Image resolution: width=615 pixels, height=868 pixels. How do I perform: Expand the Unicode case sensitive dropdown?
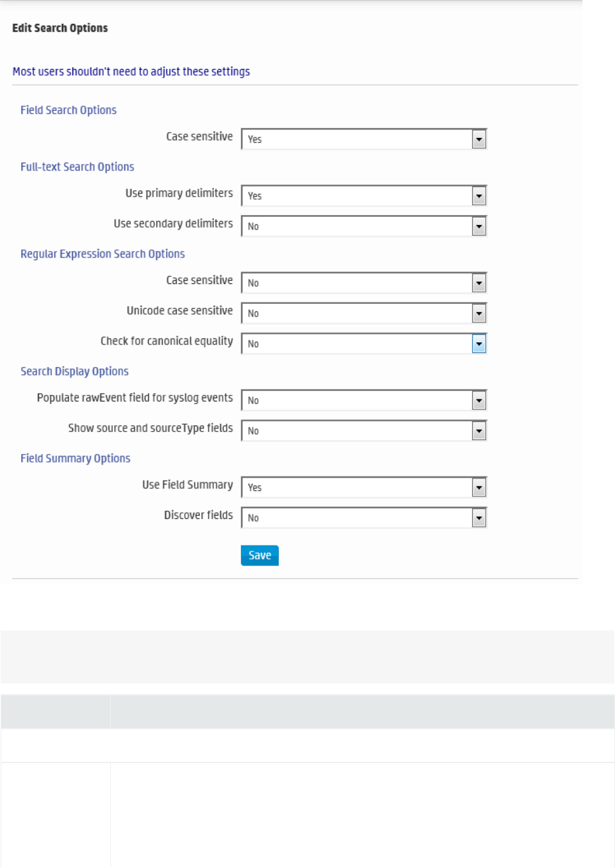(364, 313)
